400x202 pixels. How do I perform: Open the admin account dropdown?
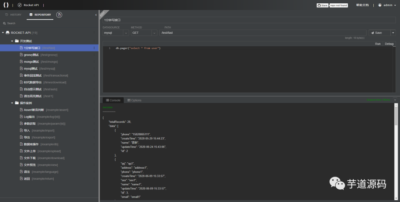pyautogui.click(x=395, y=5)
